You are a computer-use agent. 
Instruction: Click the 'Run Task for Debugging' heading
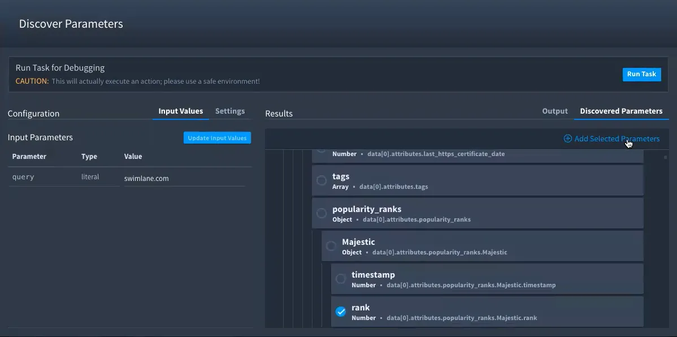coord(60,68)
